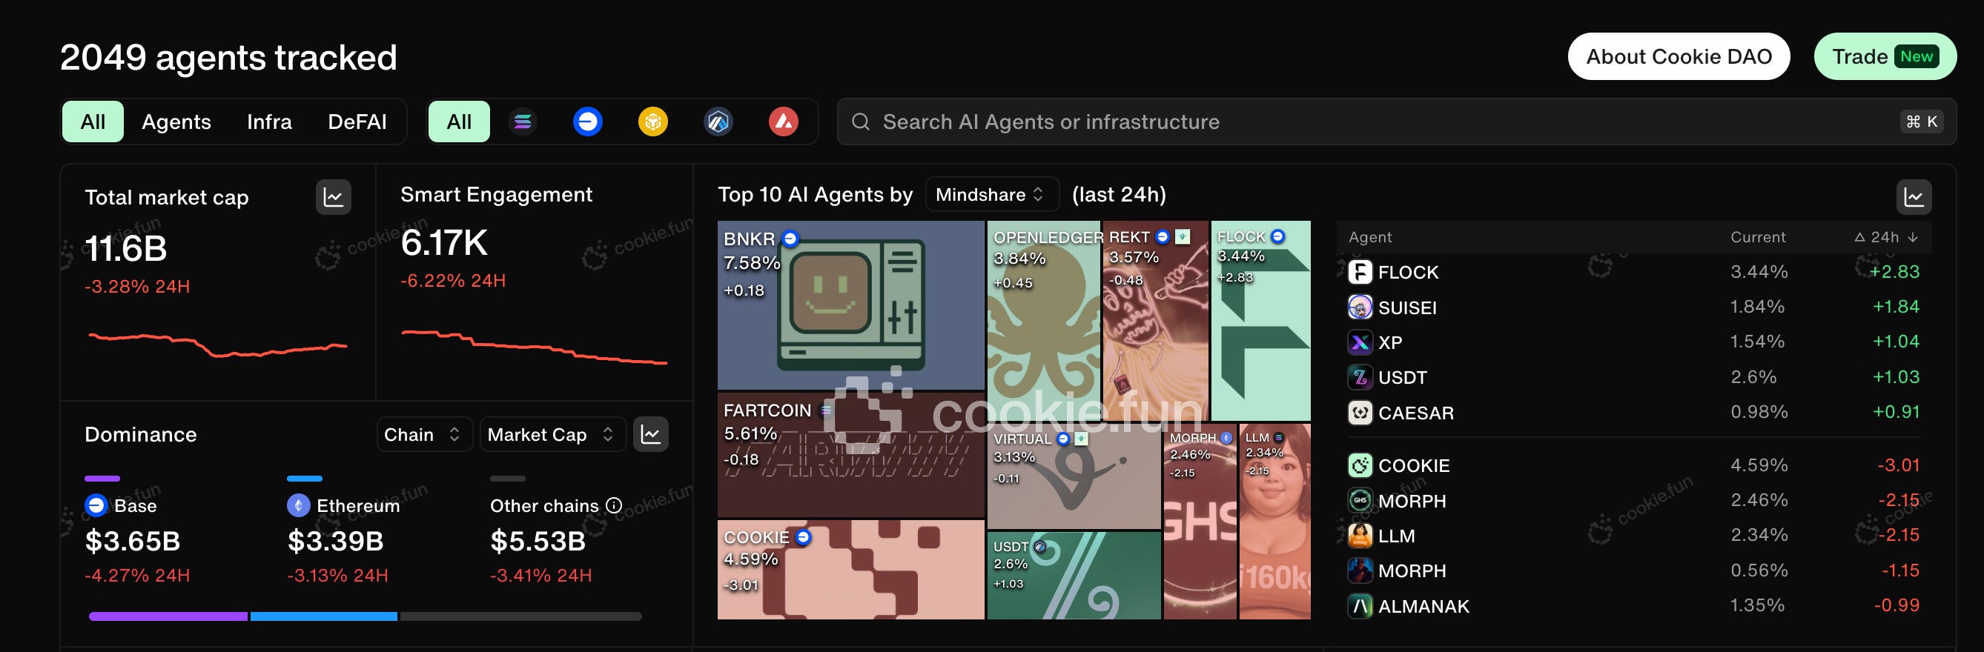Open Market Cap dominance dropdown

pyautogui.click(x=552, y=435)
